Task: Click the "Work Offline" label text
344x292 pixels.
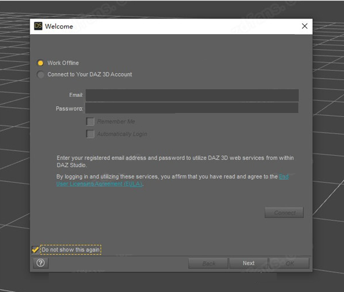Action: [63, 63]
